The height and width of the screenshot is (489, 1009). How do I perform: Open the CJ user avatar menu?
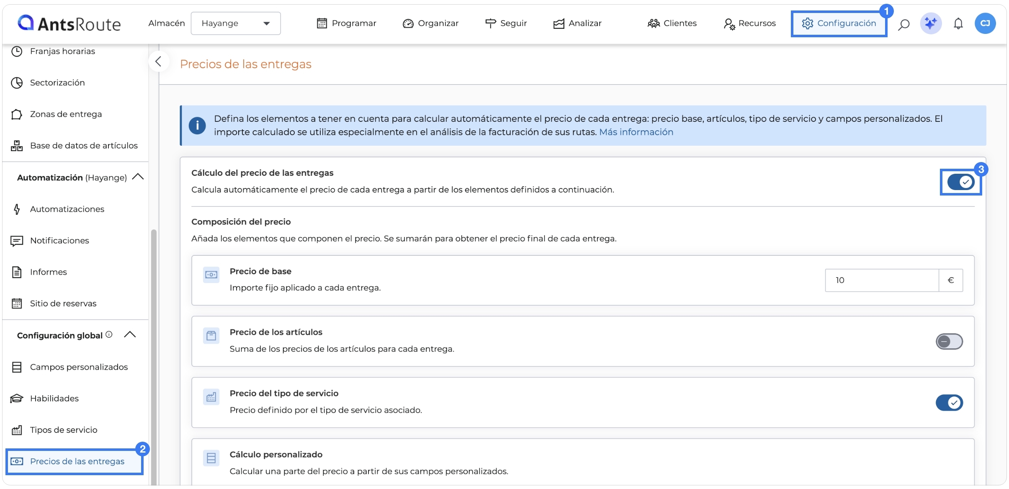(x=985, y=23)
